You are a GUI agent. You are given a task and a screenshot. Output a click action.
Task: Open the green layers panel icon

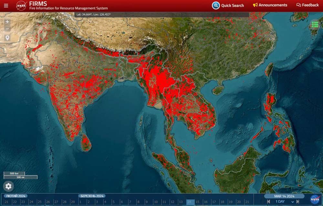pos(315,25)
